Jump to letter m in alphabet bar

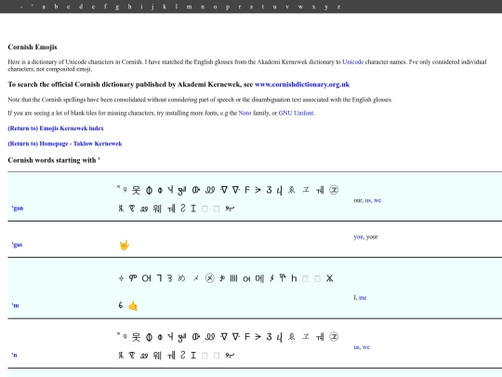click(x=190, y=7)
